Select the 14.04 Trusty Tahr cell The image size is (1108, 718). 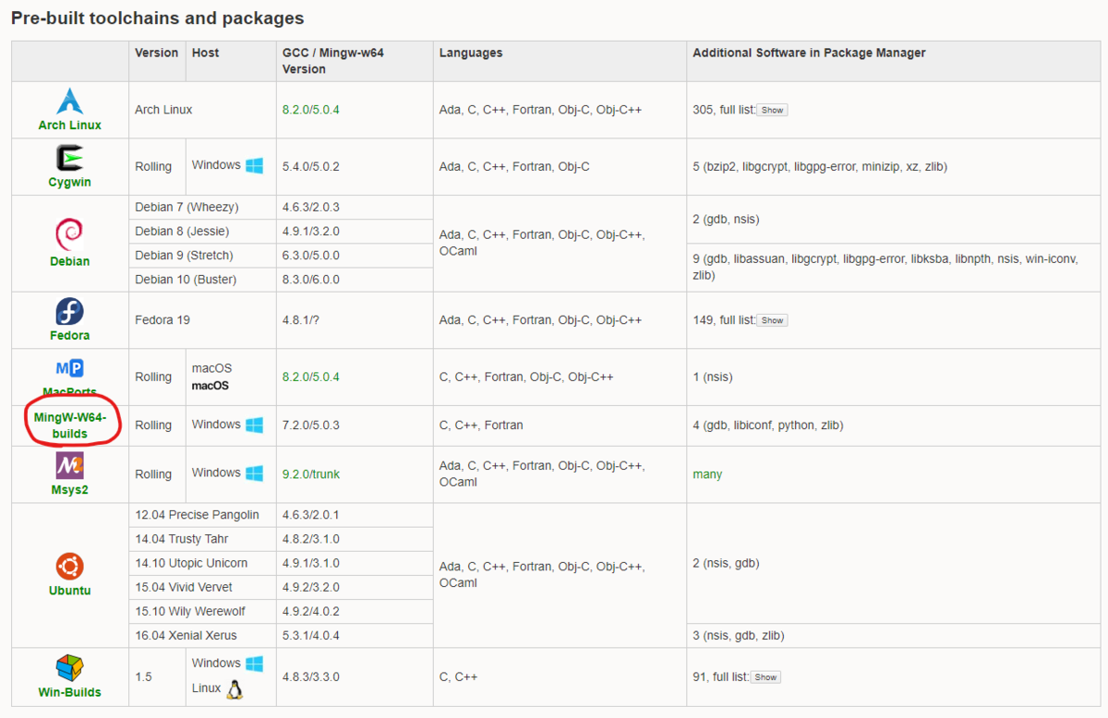pyautogui.click(x=202, y=539)
